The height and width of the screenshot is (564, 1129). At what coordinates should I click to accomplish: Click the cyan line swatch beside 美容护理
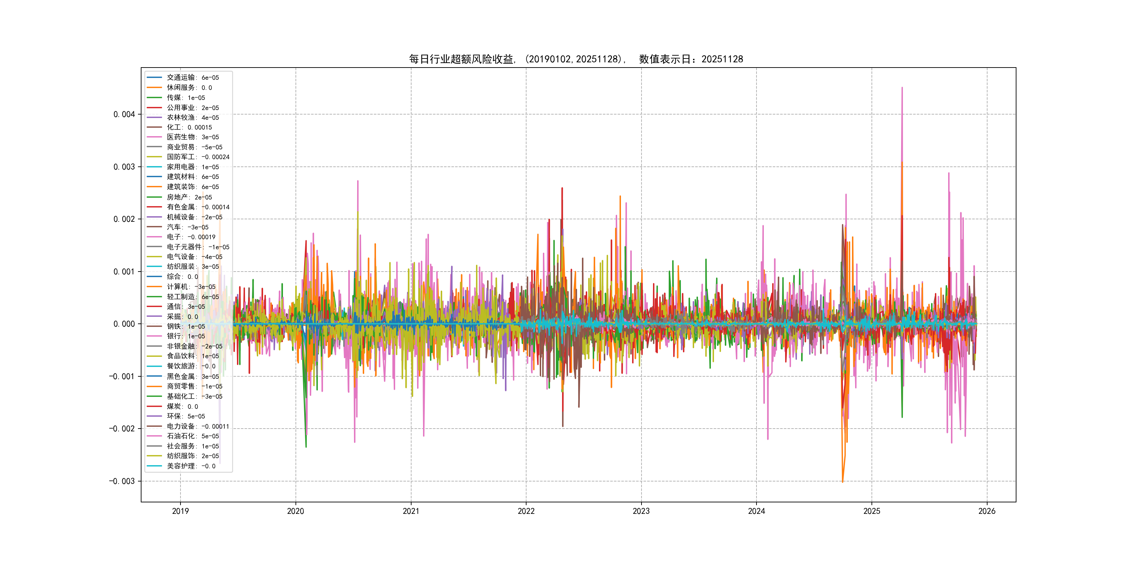click(154, 466)
